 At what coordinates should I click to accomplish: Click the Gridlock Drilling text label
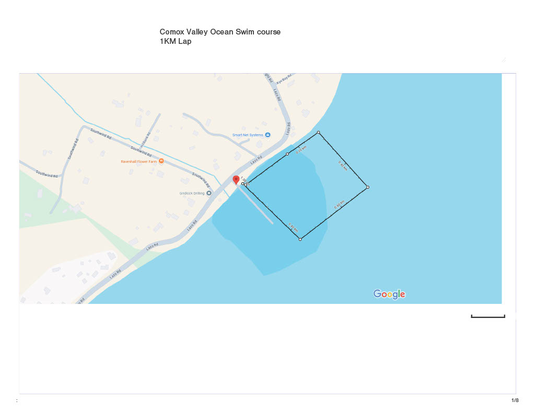tap(192, 193)
